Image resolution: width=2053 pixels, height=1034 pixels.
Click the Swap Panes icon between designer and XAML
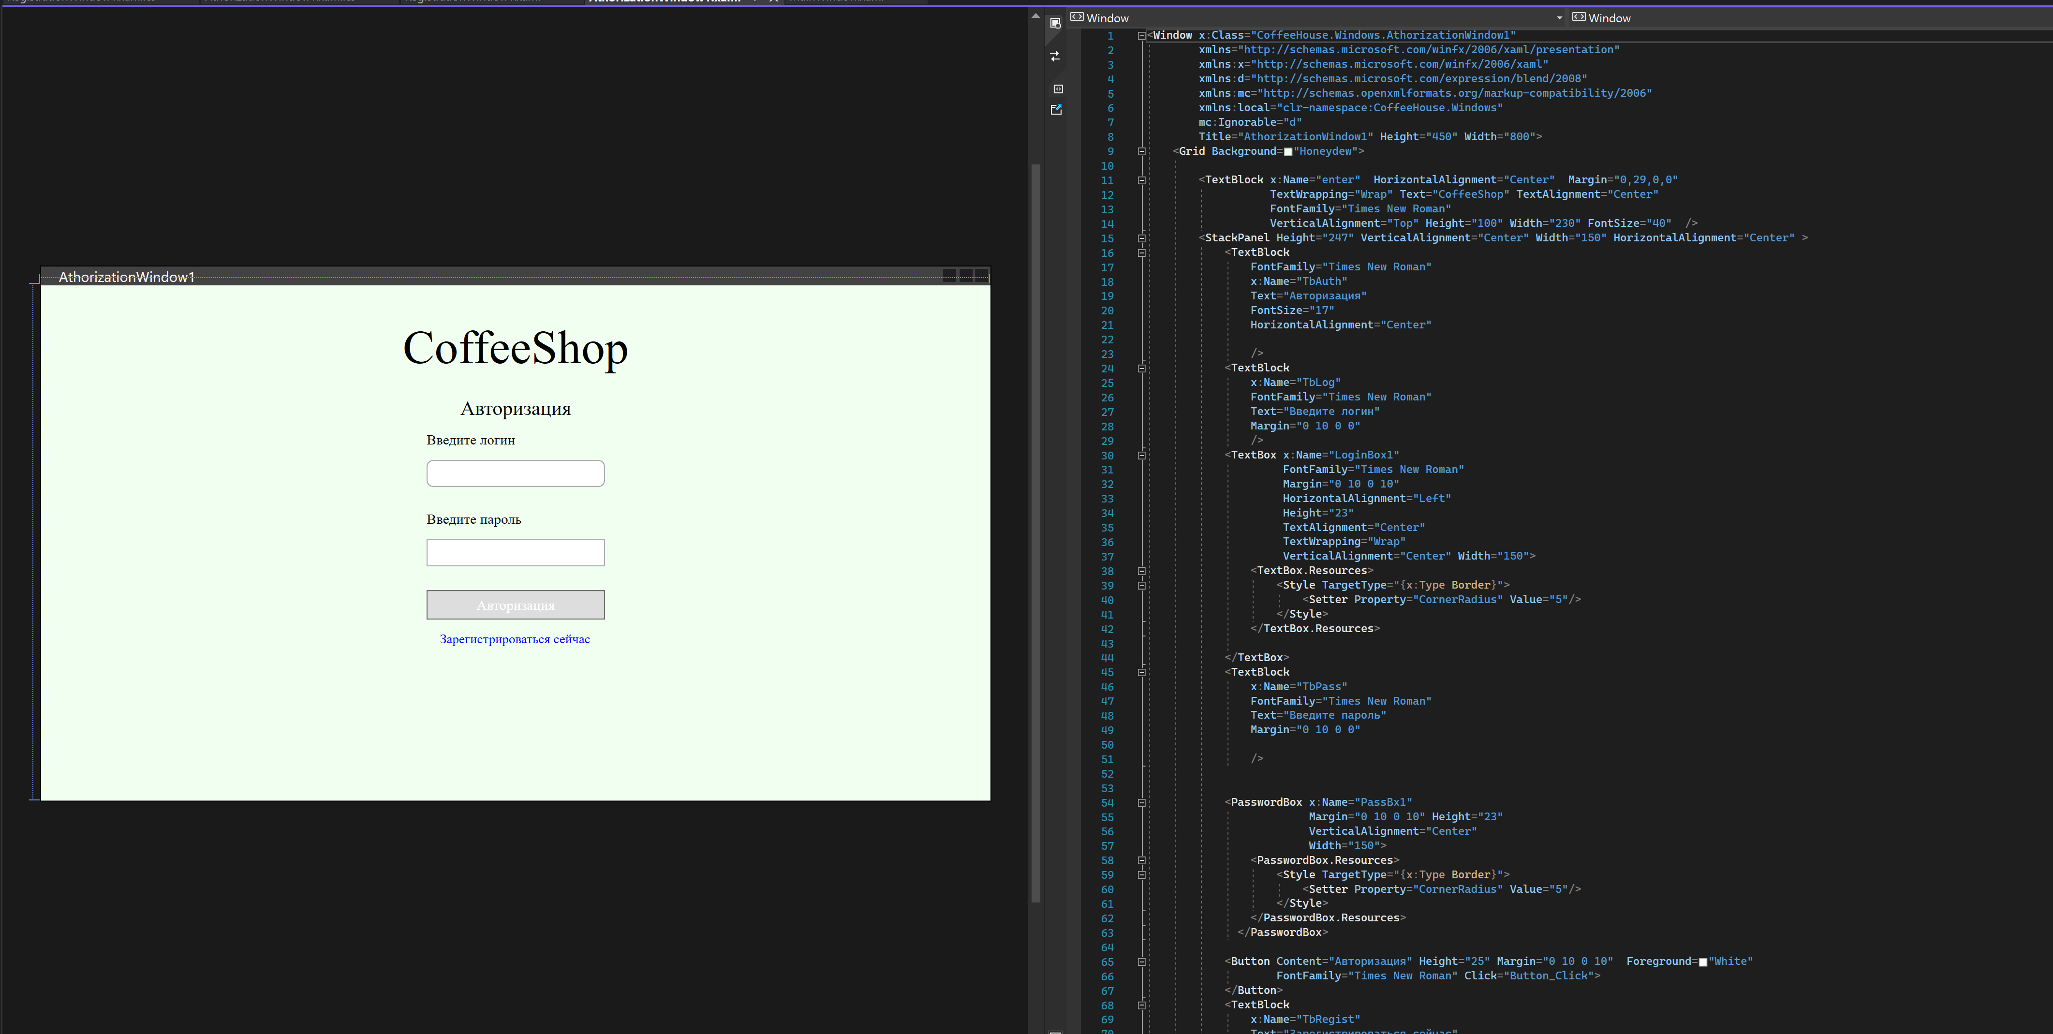[1055, 56]
